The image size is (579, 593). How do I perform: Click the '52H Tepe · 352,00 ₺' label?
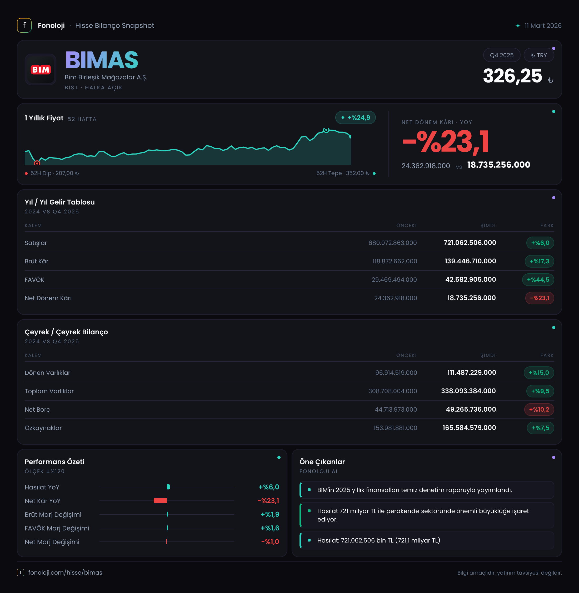coord(343,173)
